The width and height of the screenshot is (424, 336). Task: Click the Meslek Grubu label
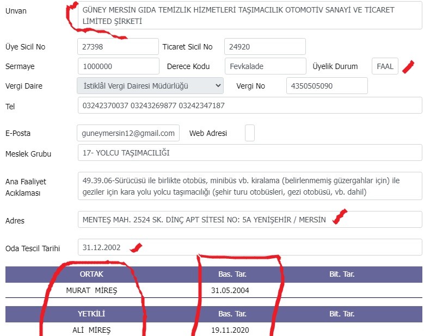(x=28, y=154)
